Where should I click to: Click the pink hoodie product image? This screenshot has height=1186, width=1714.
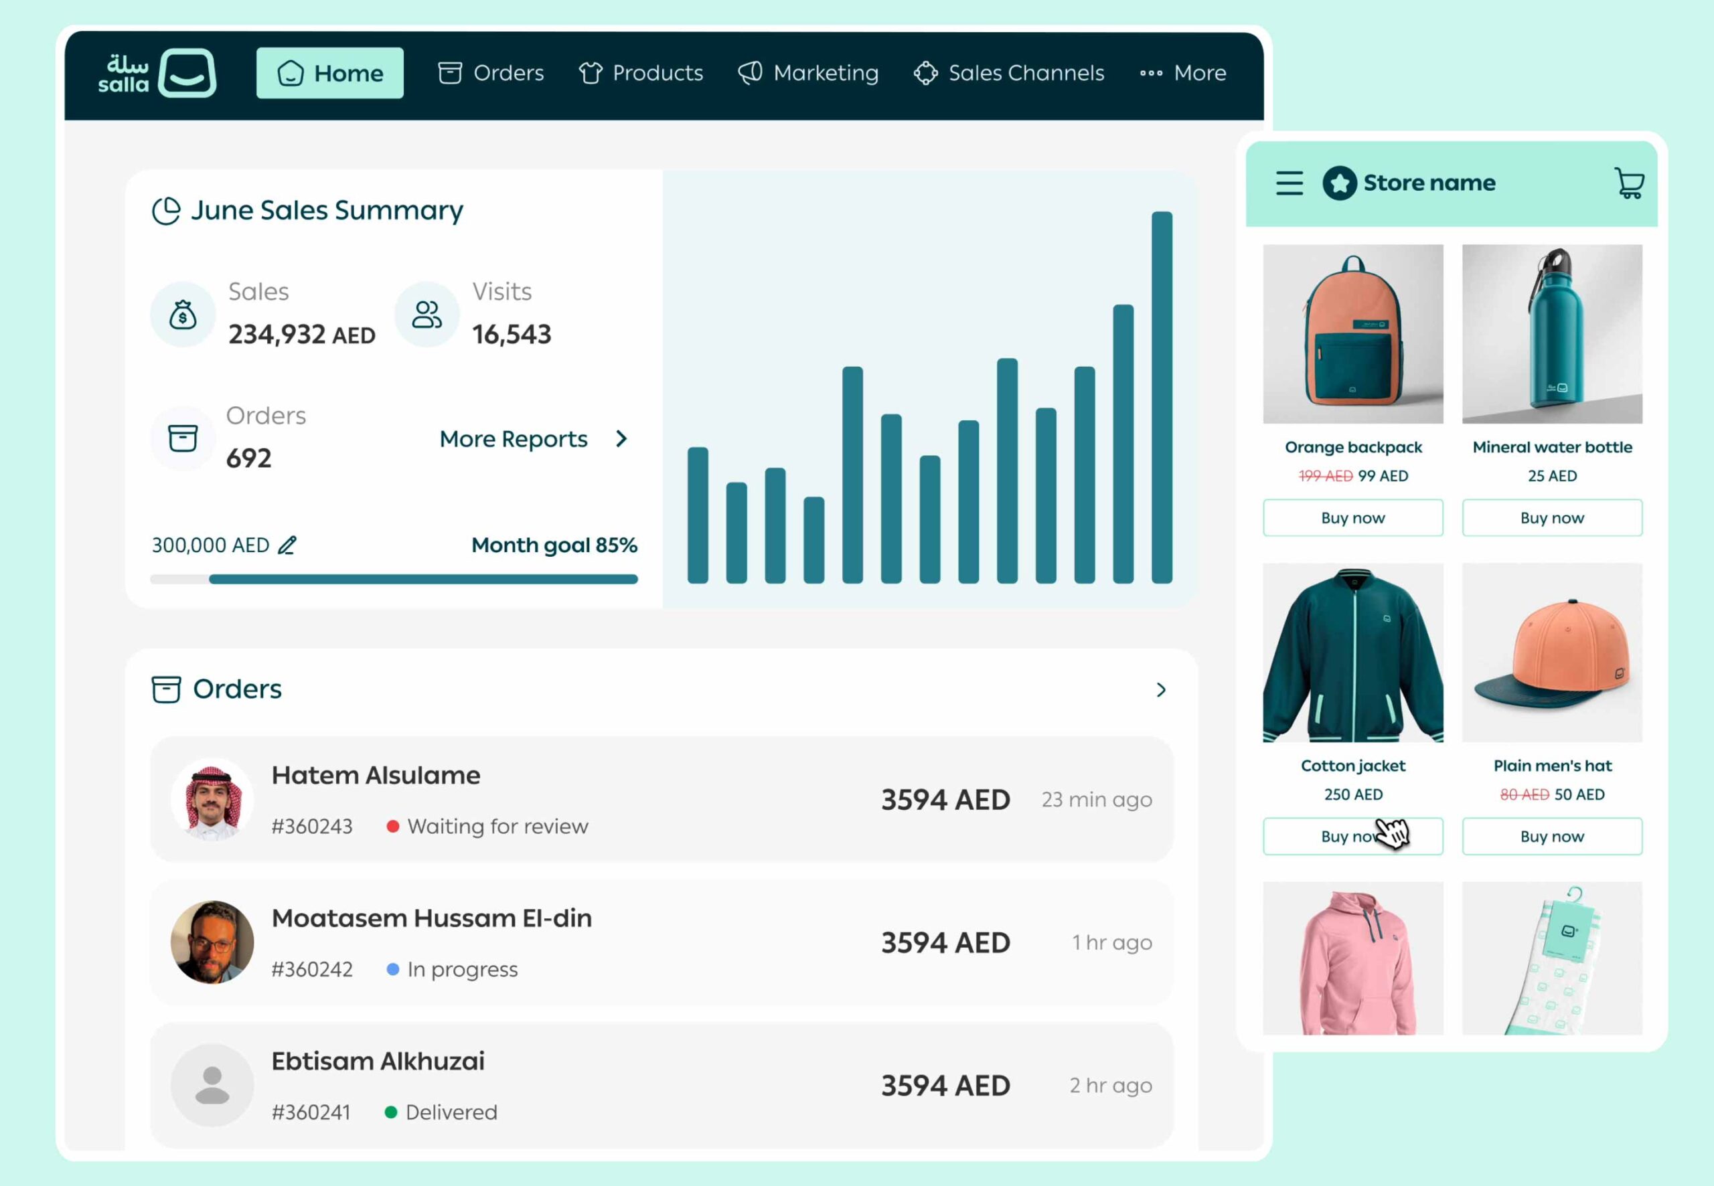1352,958
